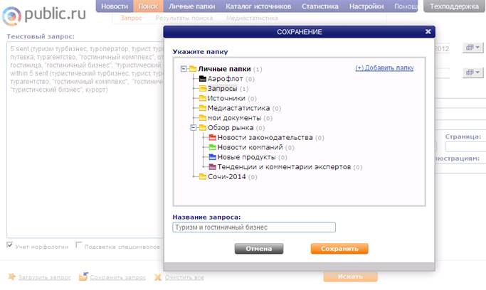This screenshot has height=290, width=486.
Task: Switch to the Запрос sub-tab
Action: pos(131,18)
